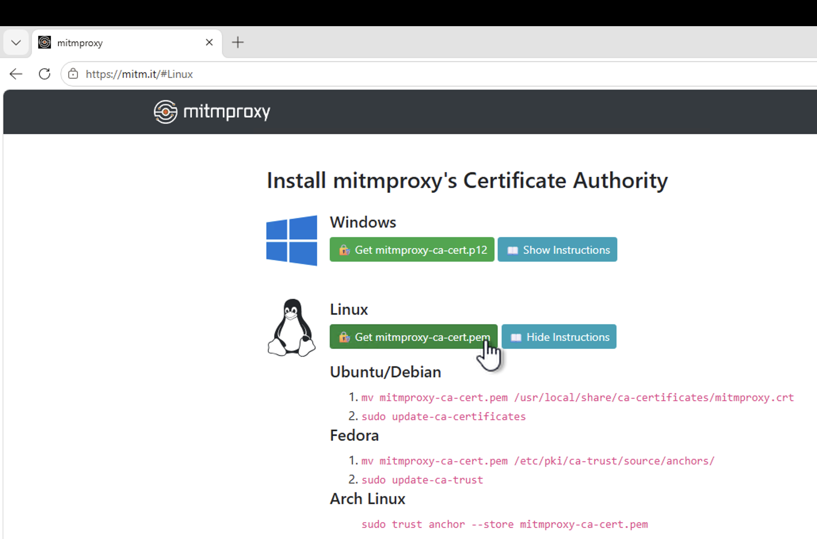Close the mitmproxy tab
Image resolution: width=817 pixels, height=539 pixels.
(x=209, y=42)
